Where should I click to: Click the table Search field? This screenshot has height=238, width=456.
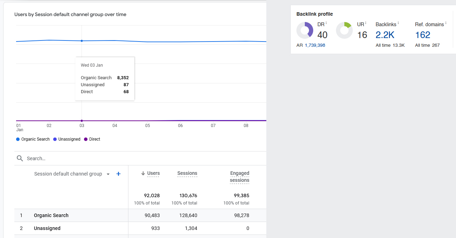(140, 158)
